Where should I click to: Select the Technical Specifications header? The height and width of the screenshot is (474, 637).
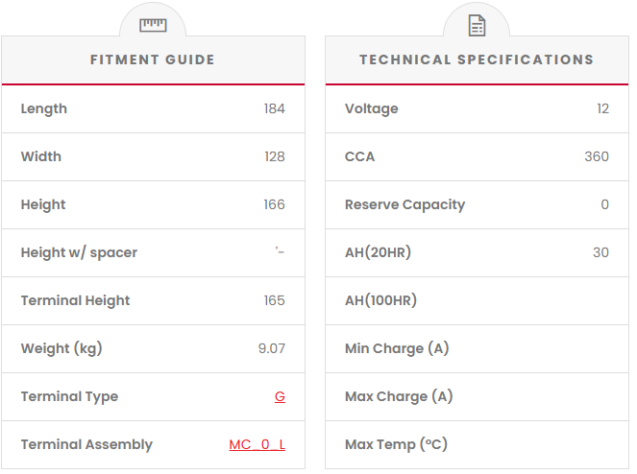pos(477,59)
